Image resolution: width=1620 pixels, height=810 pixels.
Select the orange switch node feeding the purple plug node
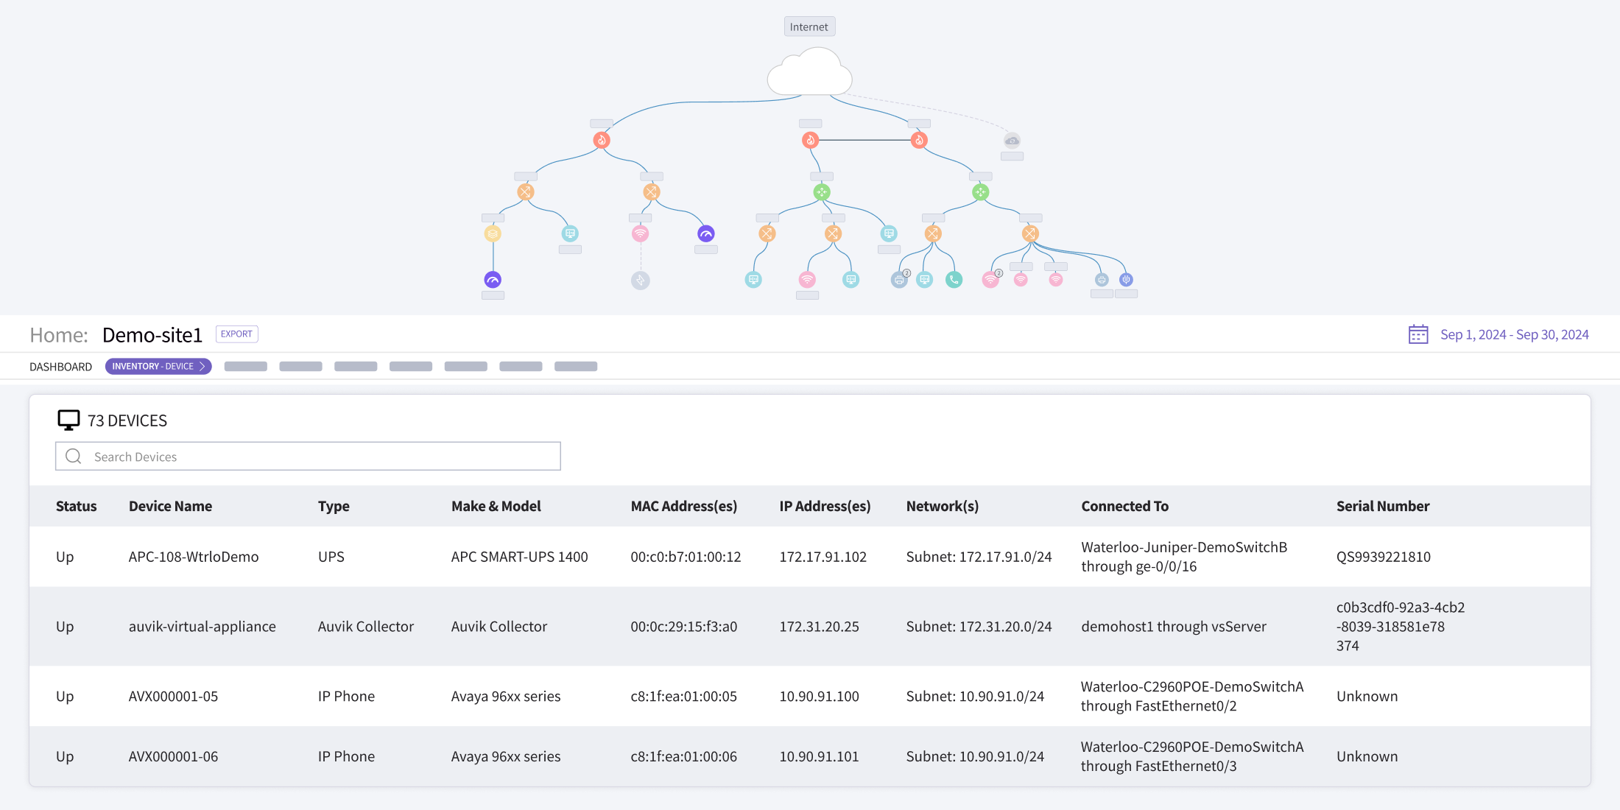click(x=1030, y=233)
